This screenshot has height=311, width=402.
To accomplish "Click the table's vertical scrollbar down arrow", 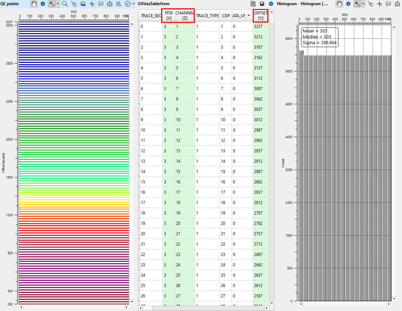I will point(272,303).
